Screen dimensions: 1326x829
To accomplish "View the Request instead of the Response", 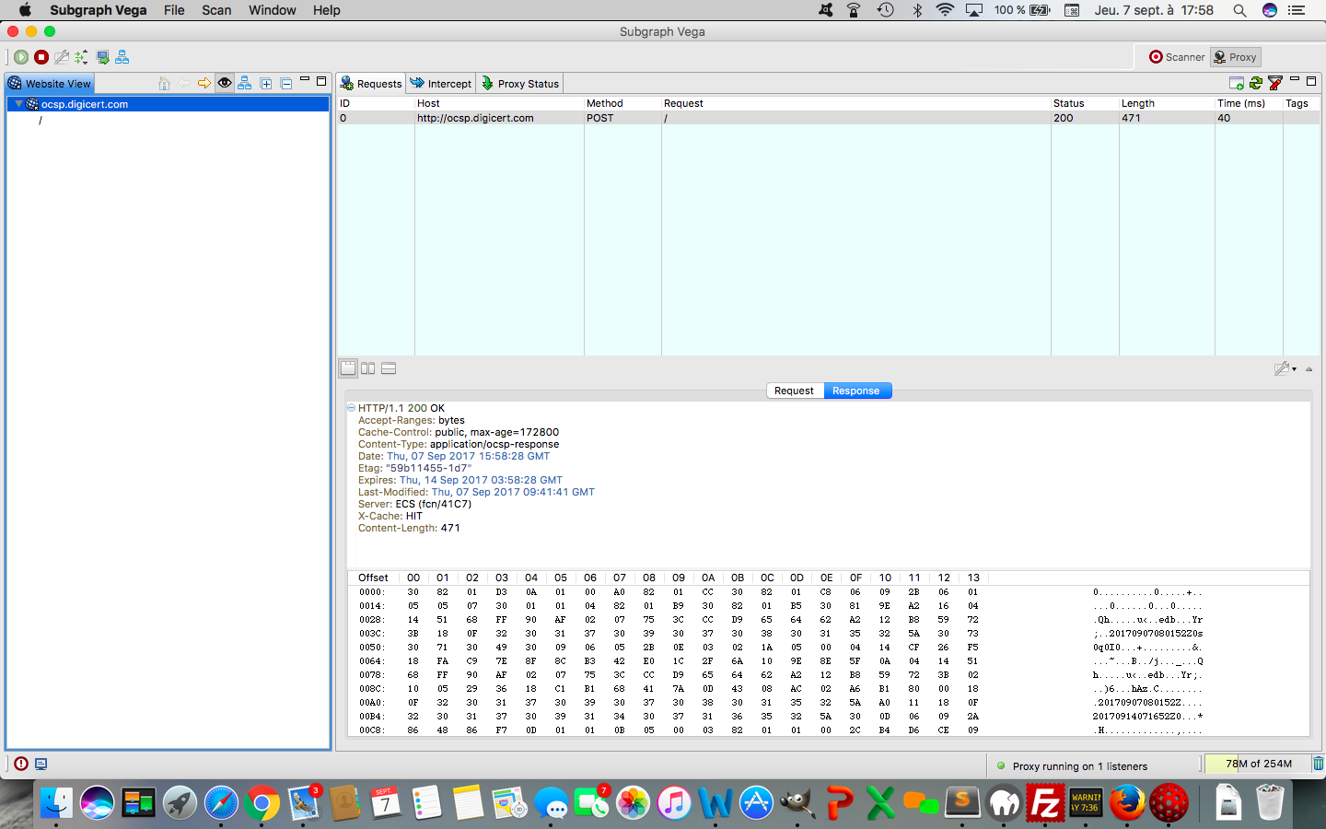I will click(x=794, y=390).
